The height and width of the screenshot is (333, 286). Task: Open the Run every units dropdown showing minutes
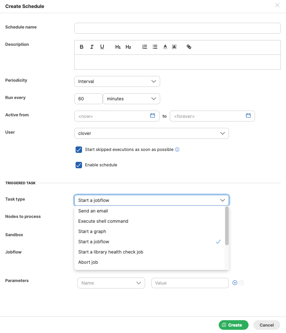(x=131, y=99)
